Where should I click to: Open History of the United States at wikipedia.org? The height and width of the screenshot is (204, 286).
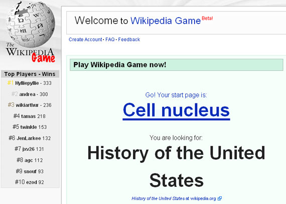click(174, 198)
